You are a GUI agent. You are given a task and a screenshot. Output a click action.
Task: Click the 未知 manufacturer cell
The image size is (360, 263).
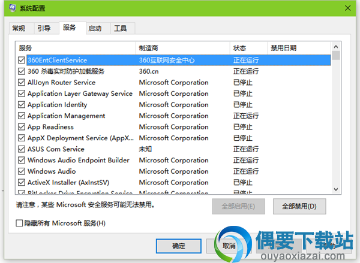tap(145, 149)
